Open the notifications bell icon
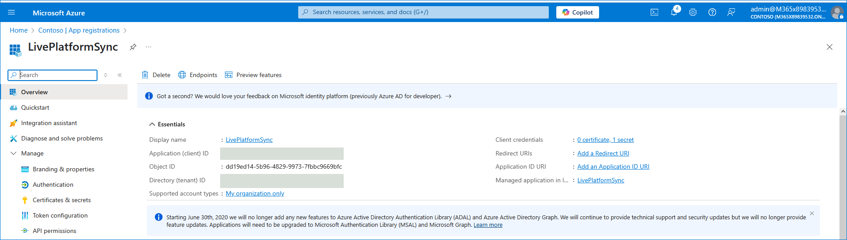Screen dimensions: 847x240 coord(674,12)
